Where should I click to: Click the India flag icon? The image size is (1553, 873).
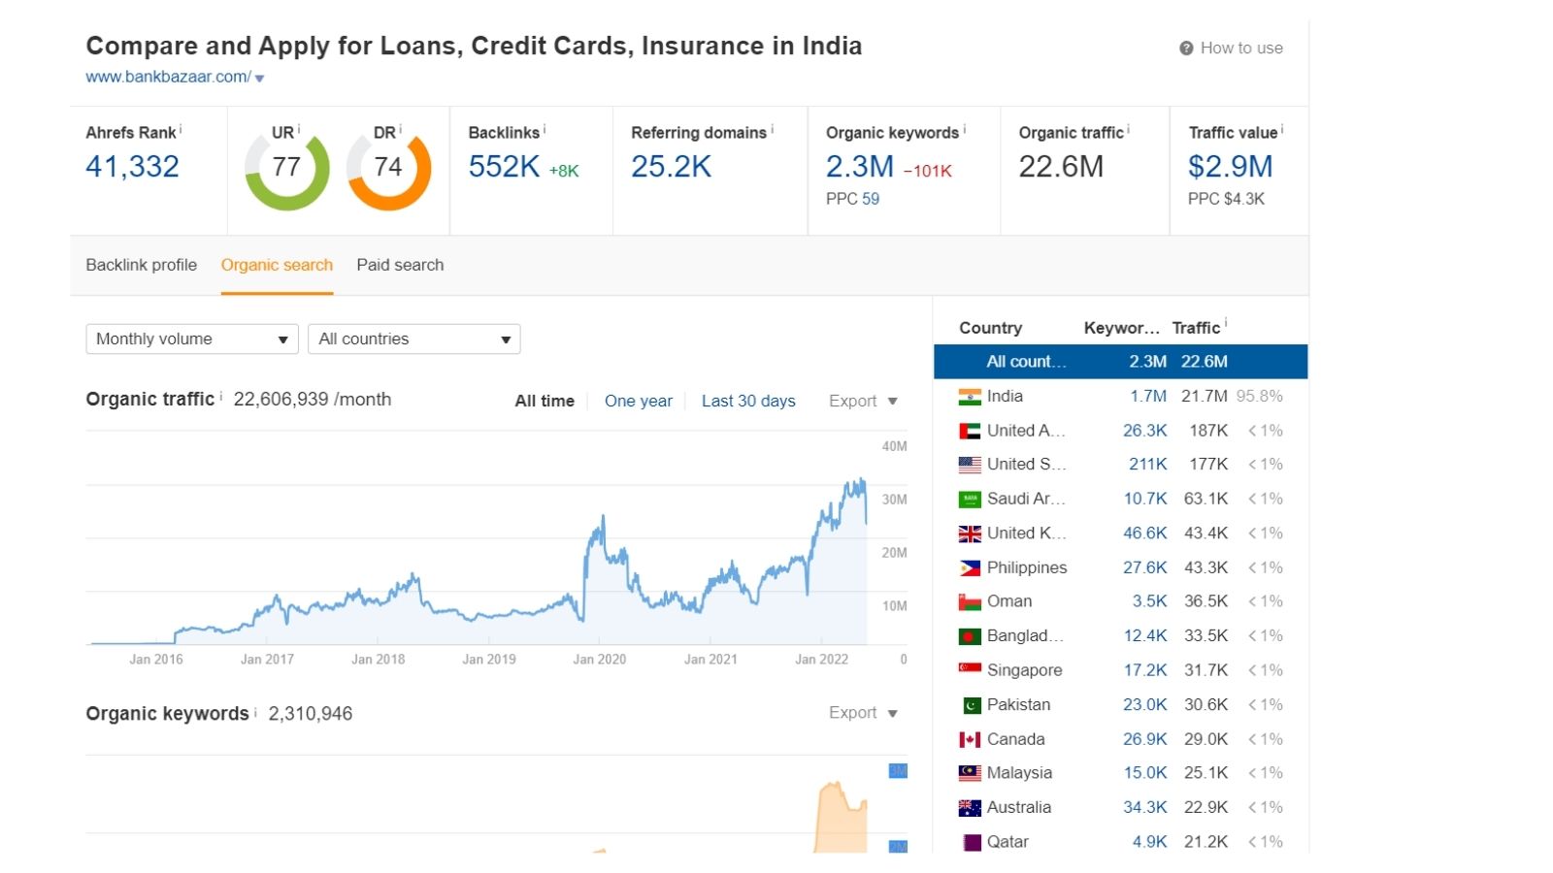tap(970, 397)
